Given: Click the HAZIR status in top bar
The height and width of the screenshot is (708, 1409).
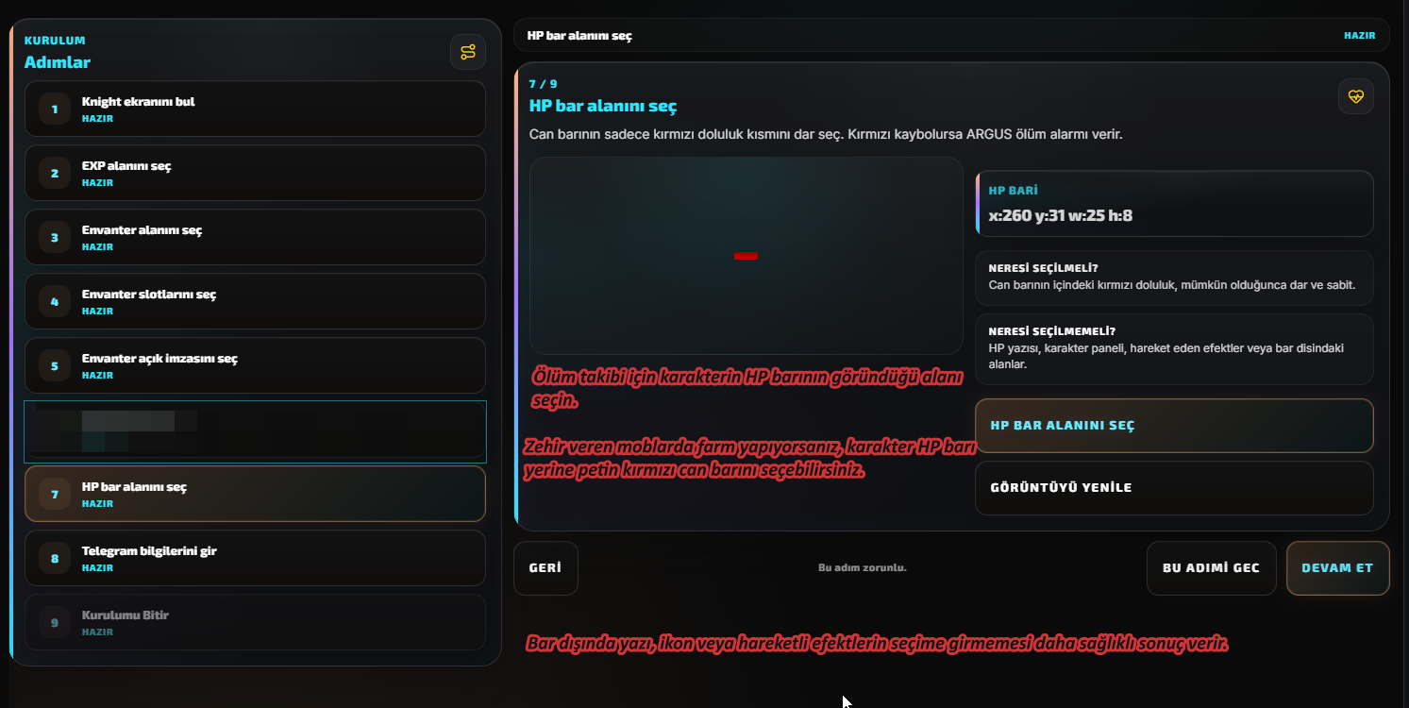Looking at the screenshot, I should click(1360, 35).
